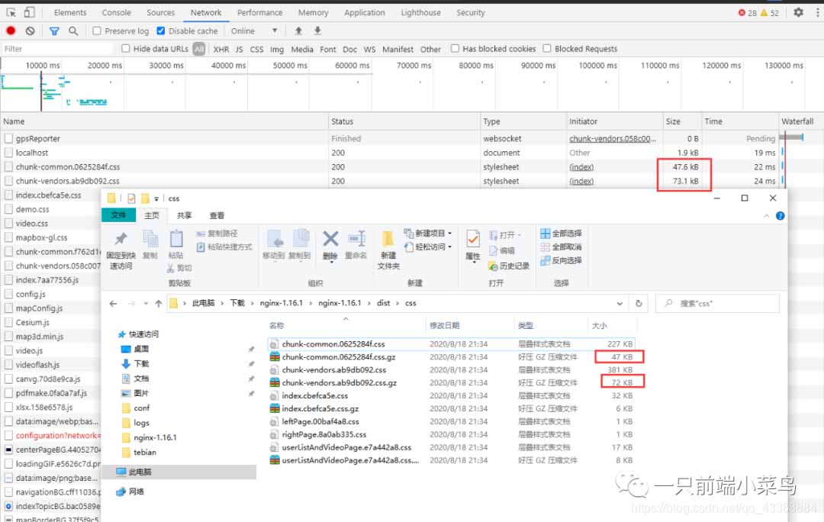The height and width of the screenshot is (522, 824).
Task: Click the errors count badge showing 28
Action: pos(747,13)
